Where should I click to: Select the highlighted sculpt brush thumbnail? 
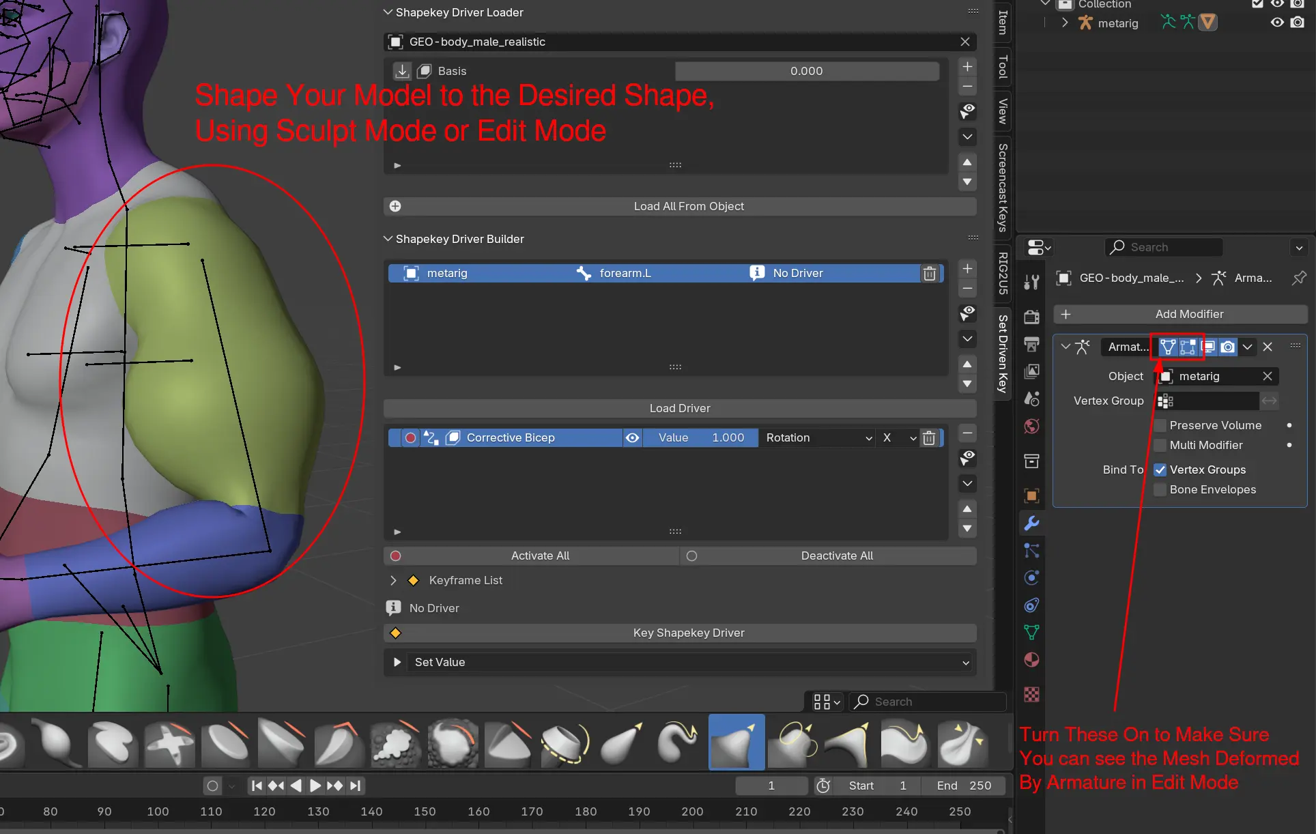click(736, 742)
